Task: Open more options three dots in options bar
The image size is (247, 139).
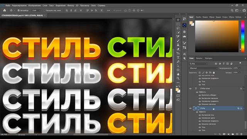Action: (x=108, y=10)
